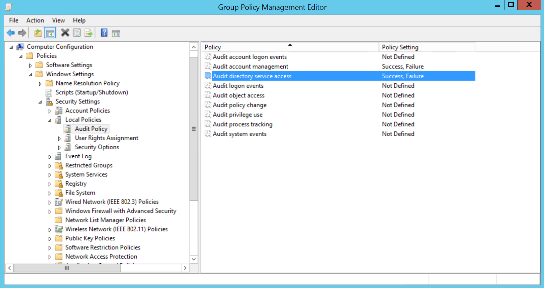
Task: Toggle the Show/Hide Action Pane icon
Action: [x=116, y=33]
